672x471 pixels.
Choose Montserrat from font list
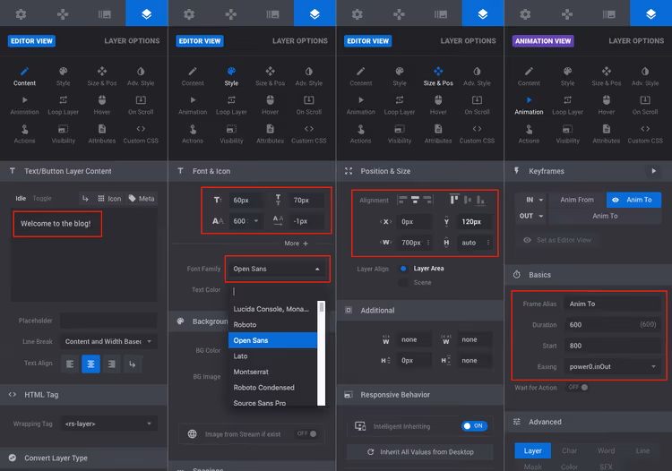coord(272,372)
